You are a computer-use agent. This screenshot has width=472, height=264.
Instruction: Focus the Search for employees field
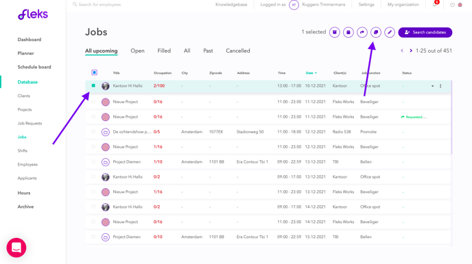pyautogui.click(x=99, y=5)
